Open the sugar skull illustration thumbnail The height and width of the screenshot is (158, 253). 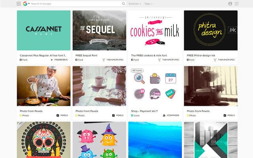[x=44, y=140]
